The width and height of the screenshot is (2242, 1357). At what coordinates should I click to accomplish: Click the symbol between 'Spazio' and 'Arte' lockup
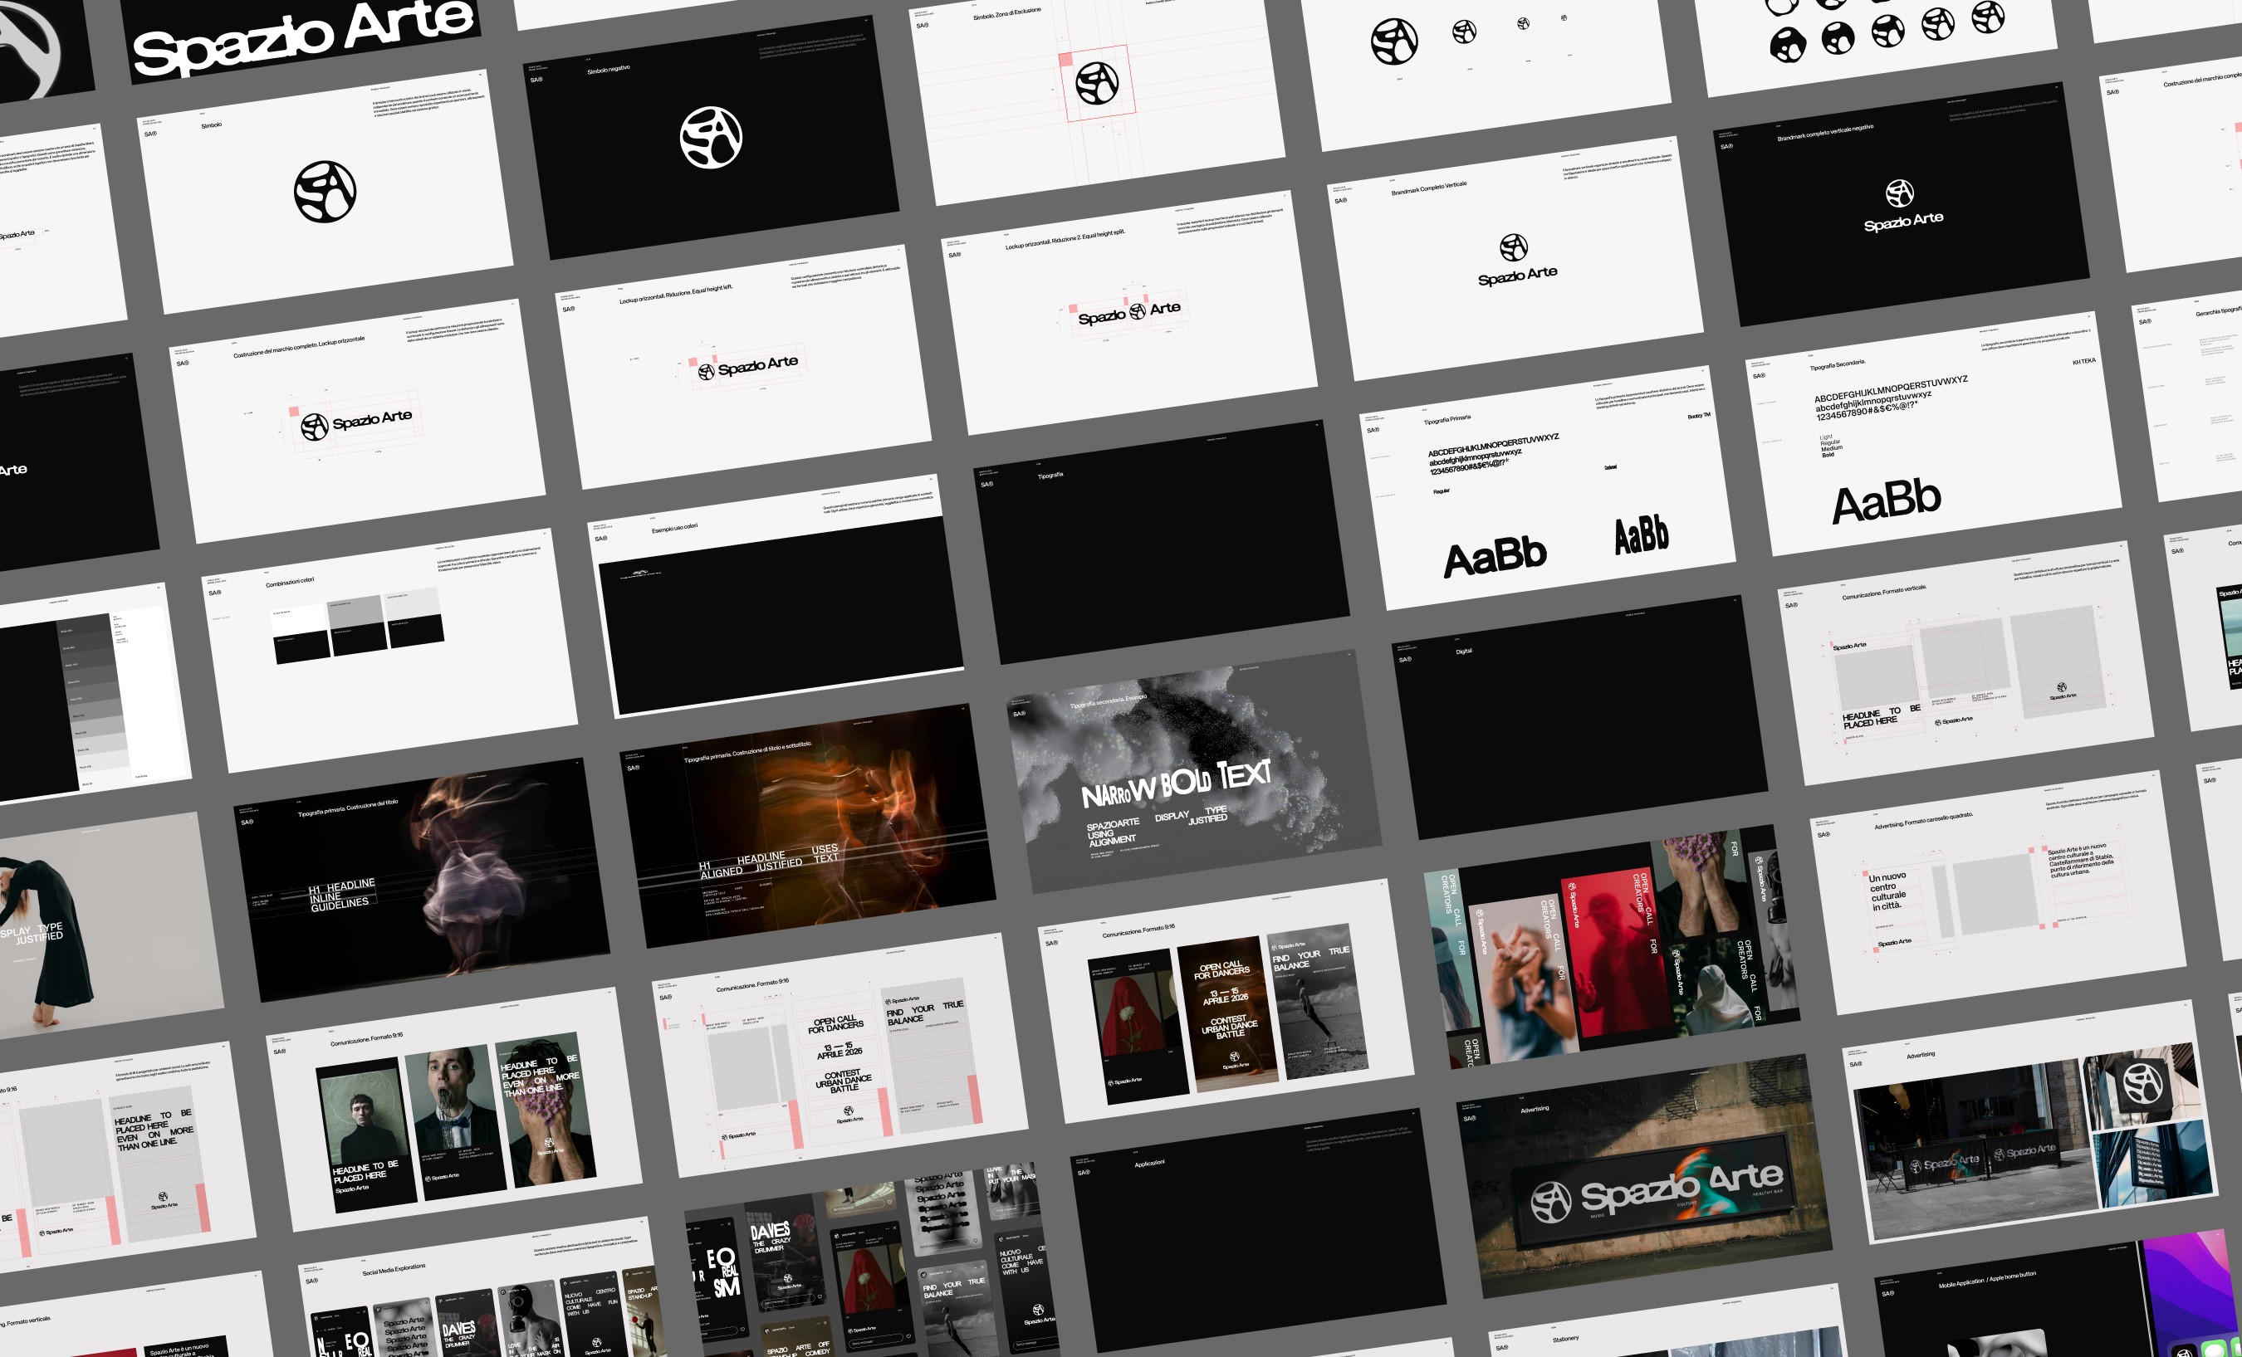click(x=1137, y=311)
